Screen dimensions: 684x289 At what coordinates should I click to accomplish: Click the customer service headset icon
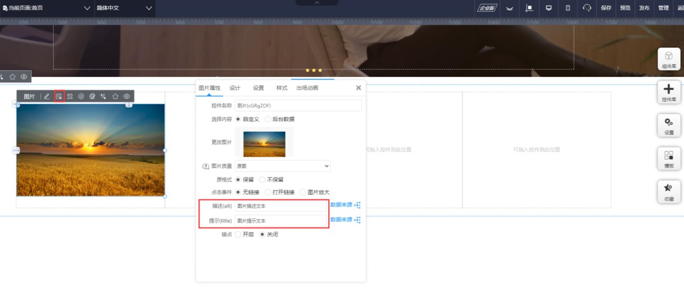click(587, 8)
